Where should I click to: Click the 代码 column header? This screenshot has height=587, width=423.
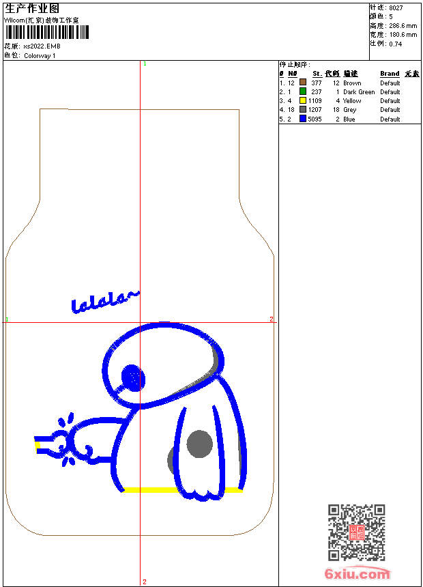point(332,74)
